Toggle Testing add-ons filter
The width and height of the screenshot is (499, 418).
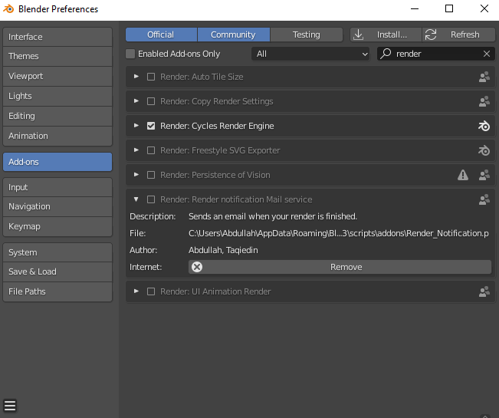307,35
